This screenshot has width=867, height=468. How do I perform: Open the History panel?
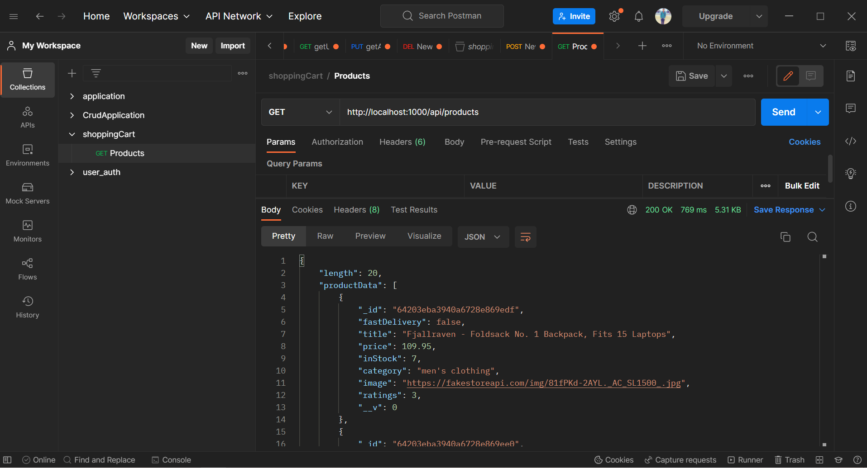pos(27,307)
